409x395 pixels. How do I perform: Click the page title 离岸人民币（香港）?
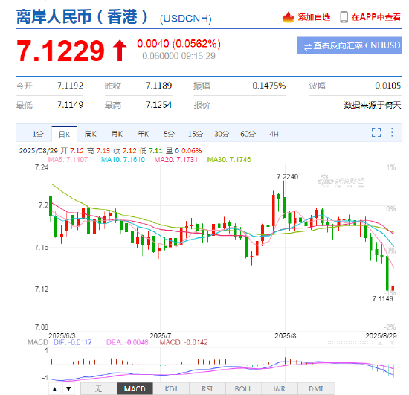pos(82,16)
